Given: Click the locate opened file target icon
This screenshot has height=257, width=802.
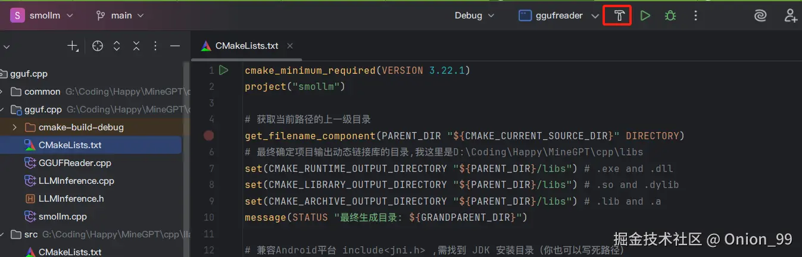Looking at the screenshot, I should click(98, 46).
